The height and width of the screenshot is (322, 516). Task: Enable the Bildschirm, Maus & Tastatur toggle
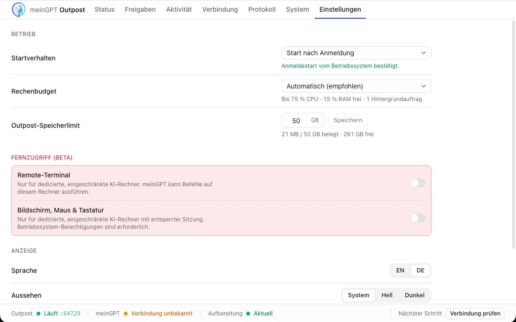tap(417, 218)
